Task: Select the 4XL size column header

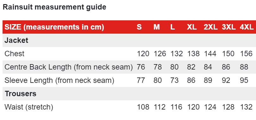Action: point(247,27)
